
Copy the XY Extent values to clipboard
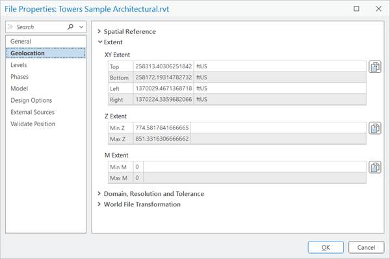[375, 66]
